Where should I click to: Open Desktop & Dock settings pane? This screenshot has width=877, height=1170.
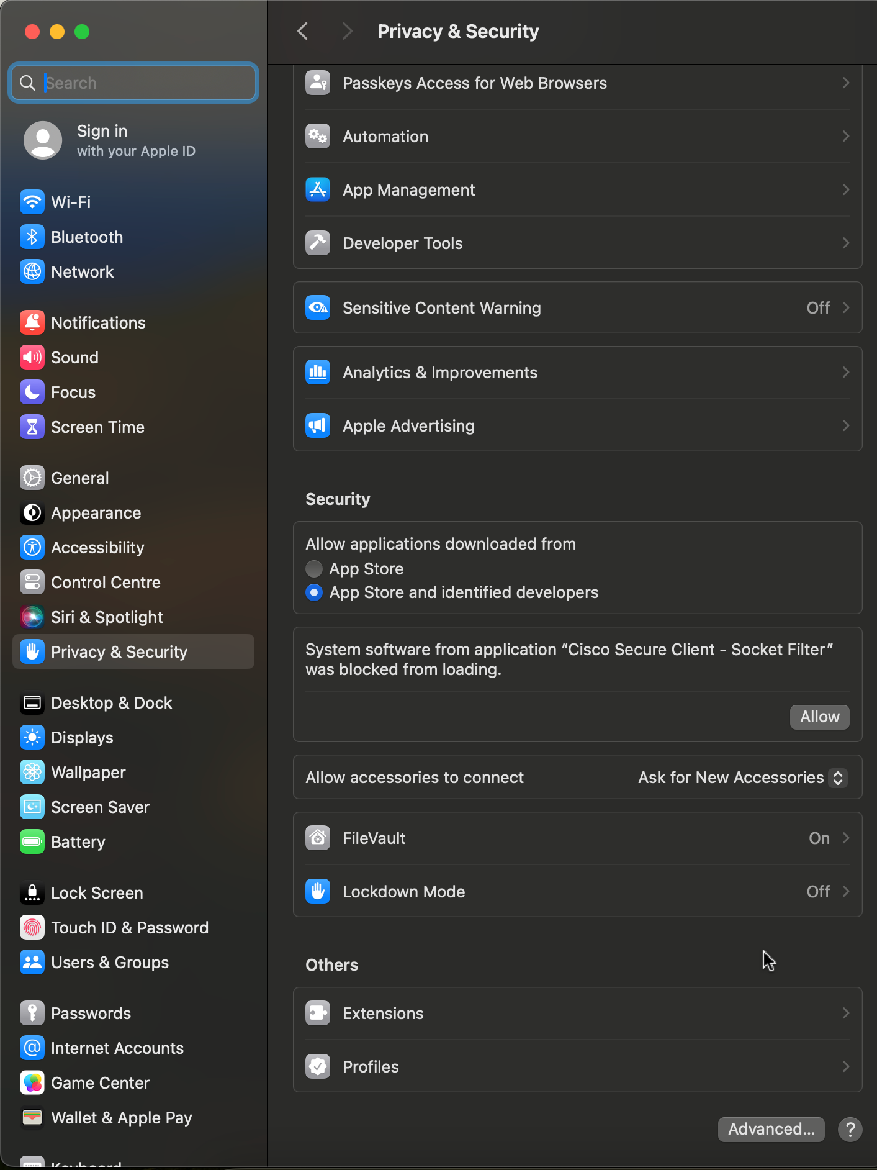tap(111, 702)
